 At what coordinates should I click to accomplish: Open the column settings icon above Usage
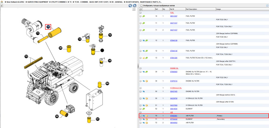(x=267, y=5)
